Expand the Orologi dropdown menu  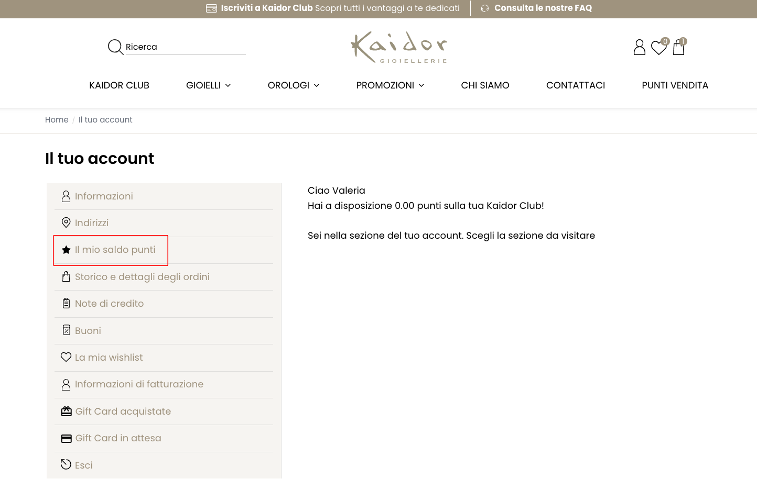point(293,85)
